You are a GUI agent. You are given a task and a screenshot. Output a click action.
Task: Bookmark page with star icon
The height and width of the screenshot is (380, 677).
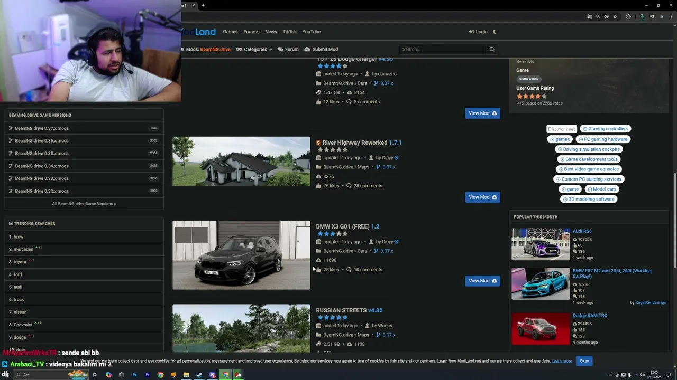[x=615, y=16]
